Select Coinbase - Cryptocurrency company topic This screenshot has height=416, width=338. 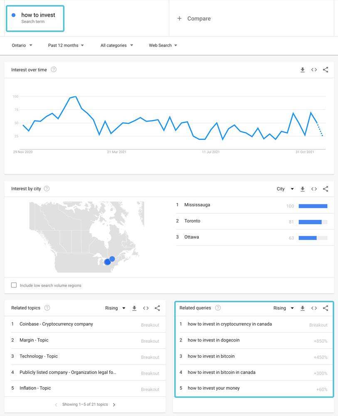[56, 324]
